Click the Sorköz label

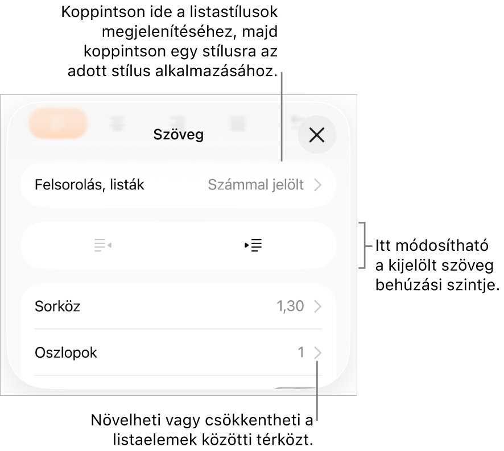(x=57, y=307)
